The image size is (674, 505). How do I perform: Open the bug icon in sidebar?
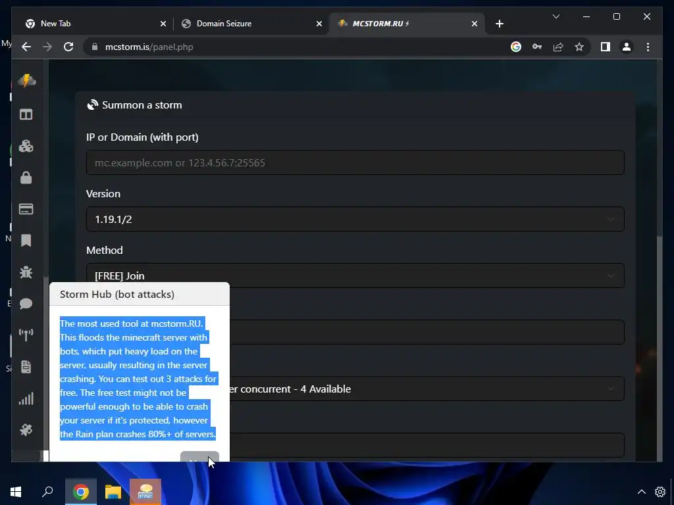[x=26, y=272]
